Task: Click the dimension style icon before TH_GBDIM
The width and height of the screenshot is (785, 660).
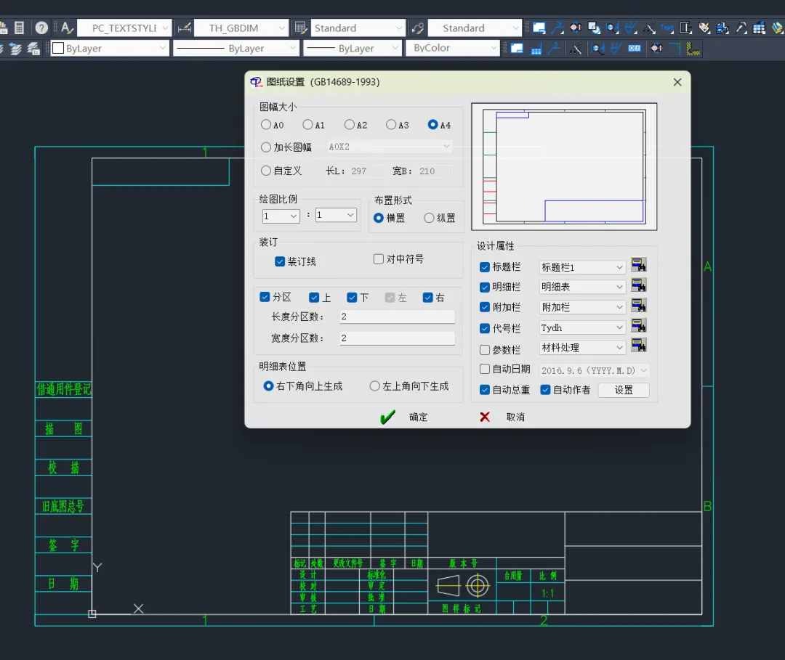Action: click(184, 28)
